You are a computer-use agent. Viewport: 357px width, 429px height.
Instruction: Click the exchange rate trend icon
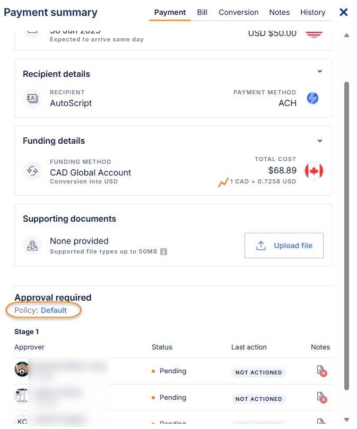pyautogui.click(x=223, y=182)
